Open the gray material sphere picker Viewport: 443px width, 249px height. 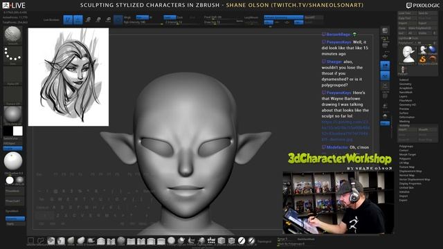click(12, 116)
